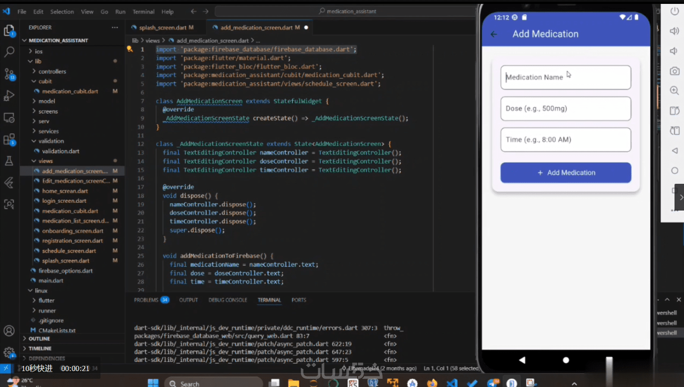This screenshot has height=387, width=684.
Task: Open the Extensions view
Action: [x=9, y=139]
